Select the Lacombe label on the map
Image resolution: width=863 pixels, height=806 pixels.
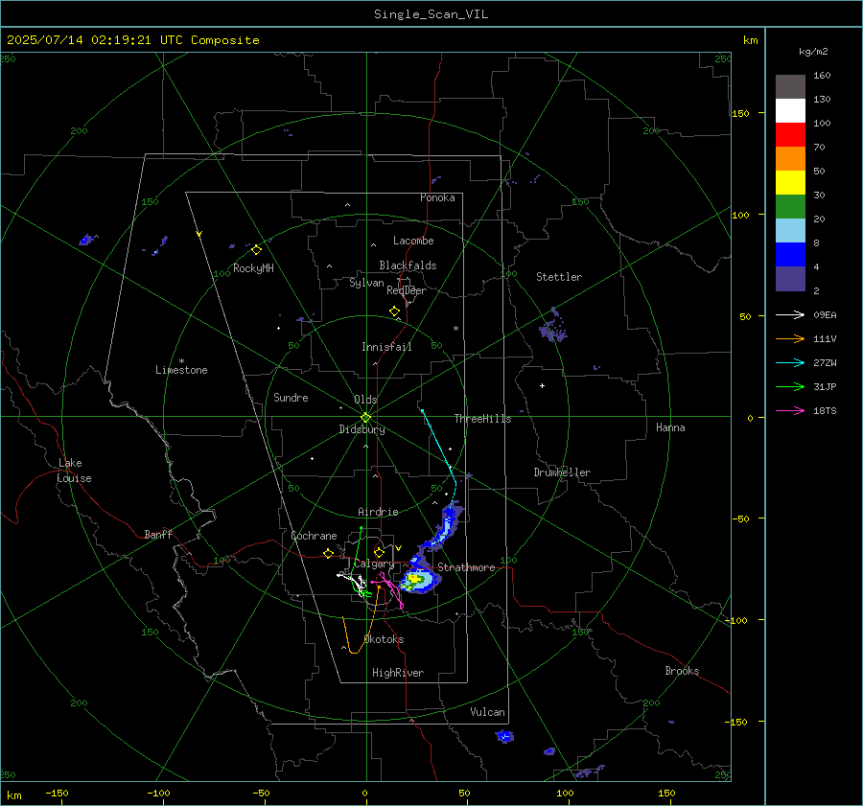tap(413, 241)
